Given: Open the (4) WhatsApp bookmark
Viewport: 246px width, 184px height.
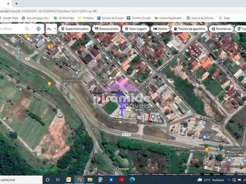Looking at the screenshot, I should coord(64,18).
